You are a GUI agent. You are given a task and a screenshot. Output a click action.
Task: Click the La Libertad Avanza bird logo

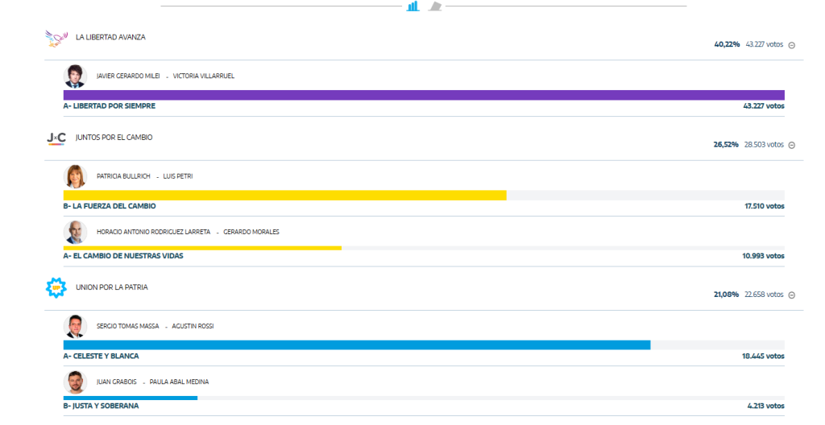[x=56, y=39]
